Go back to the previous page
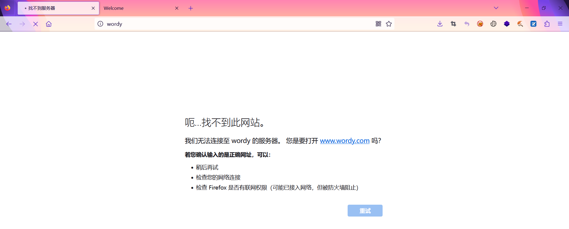Image resolution: width=569 pixels, height=229 pixels. coord(9,24)
